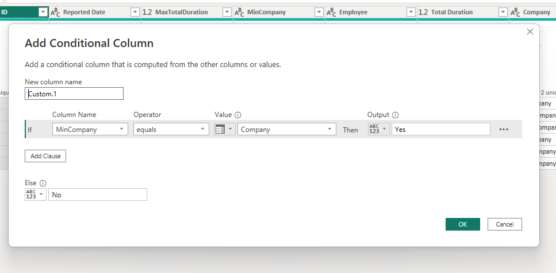Click the Company column text type icon

(x=515, y=13)
